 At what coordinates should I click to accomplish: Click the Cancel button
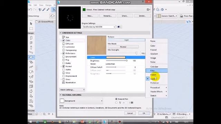point(130,113)
